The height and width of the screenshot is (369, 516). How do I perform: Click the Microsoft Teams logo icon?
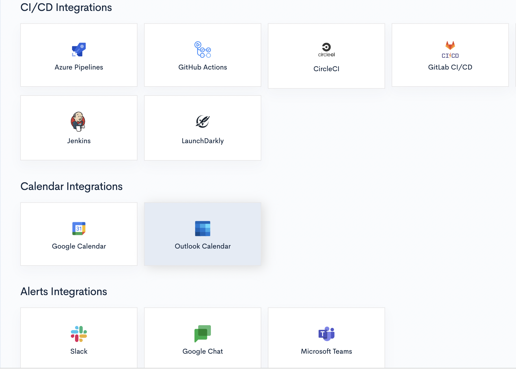pos(326,334)
